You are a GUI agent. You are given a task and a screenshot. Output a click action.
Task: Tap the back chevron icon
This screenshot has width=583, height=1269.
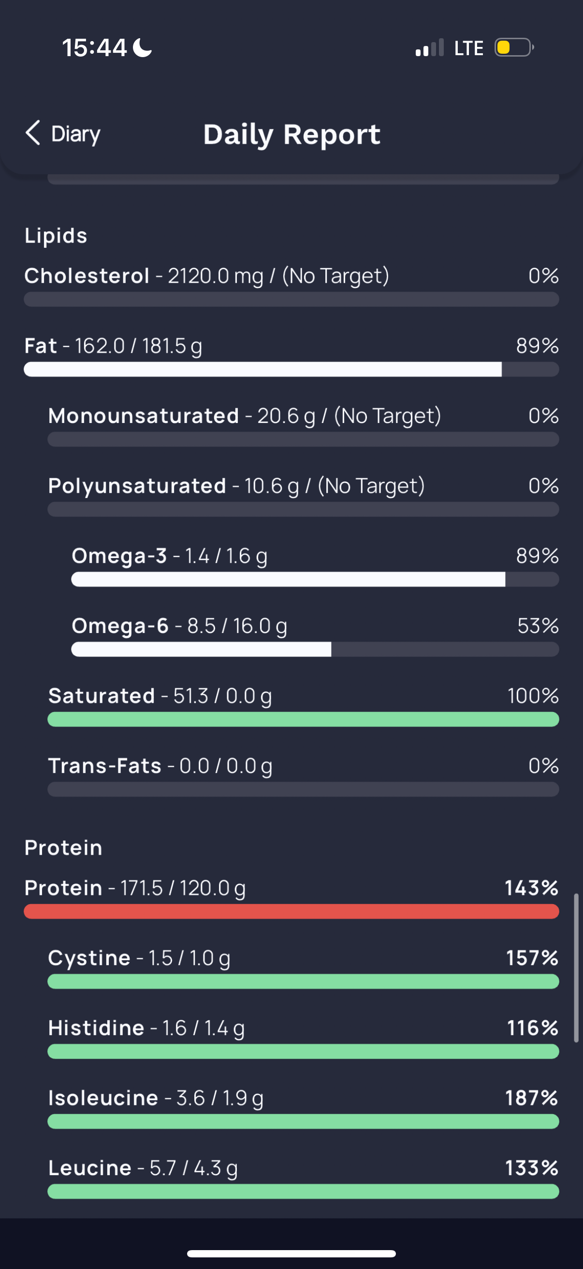32,133
